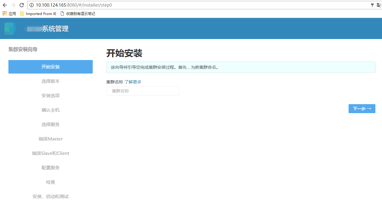This screenshot has width=382, height=202.
Task: Switch to 安装选项 step
Action: tap(51, 96)
